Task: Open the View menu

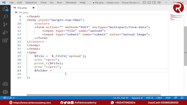Action: click(43, 3)
